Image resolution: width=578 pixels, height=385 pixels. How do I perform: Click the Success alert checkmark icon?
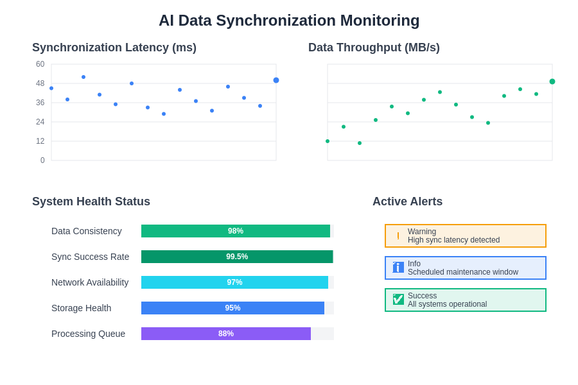click(398, 300)
